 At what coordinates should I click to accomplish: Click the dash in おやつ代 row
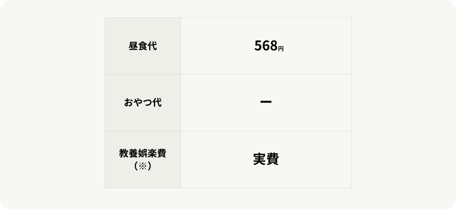(x=266, y=103)
